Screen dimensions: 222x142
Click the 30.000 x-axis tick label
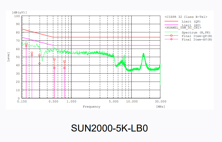(161, 102)
